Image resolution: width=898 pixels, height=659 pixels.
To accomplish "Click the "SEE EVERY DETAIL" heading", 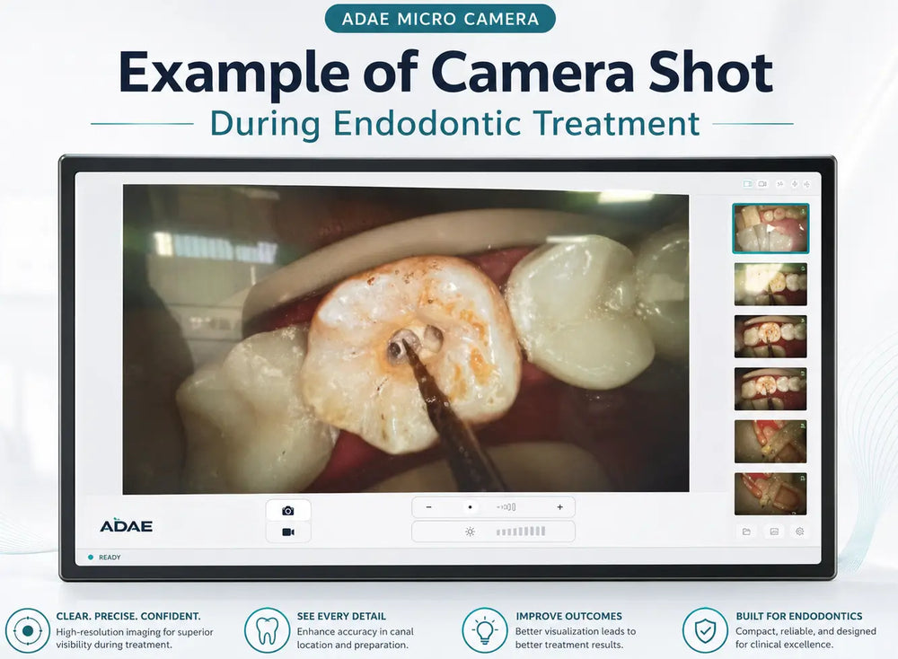I will click(341, 616).
